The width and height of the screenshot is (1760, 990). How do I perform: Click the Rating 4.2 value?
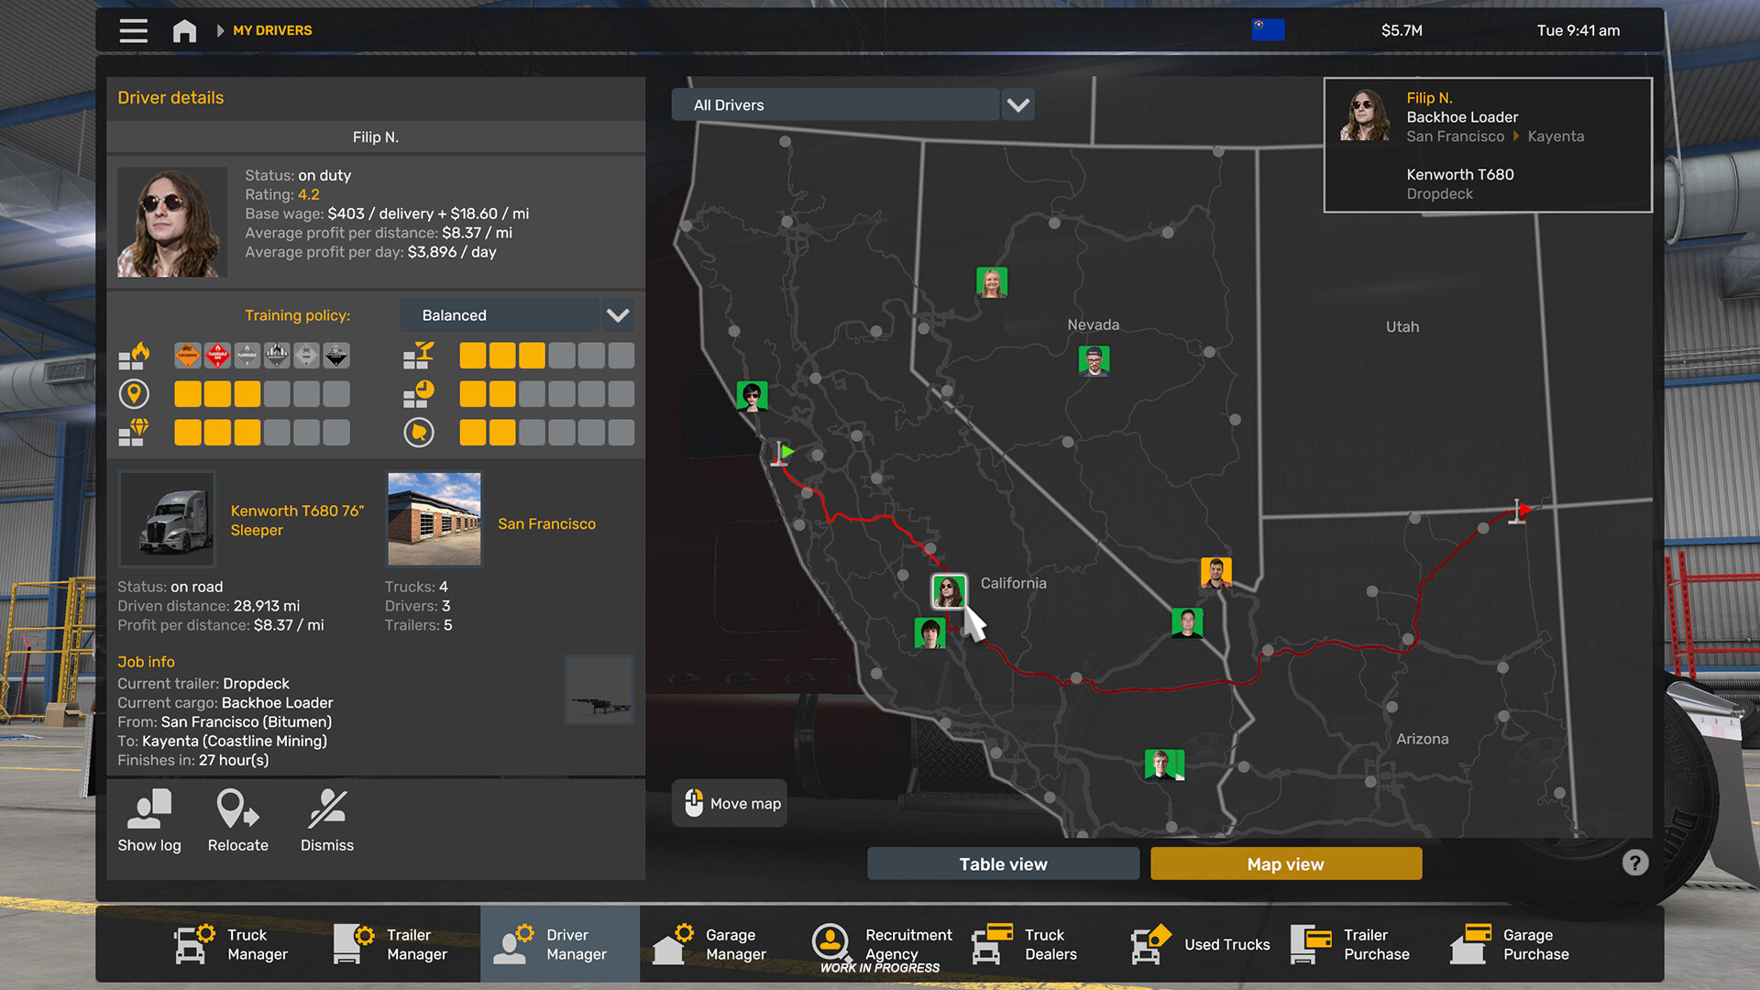(x=309, y=194)
